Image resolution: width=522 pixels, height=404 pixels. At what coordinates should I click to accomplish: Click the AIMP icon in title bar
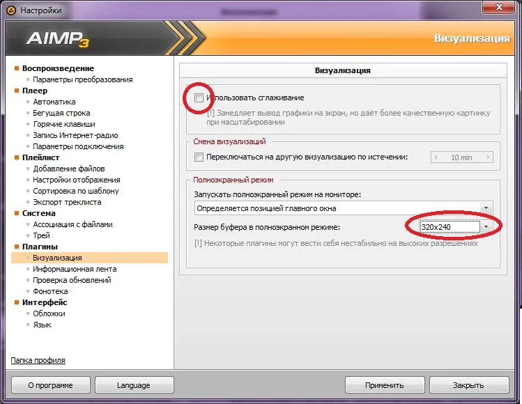click(x=11, y=10)
